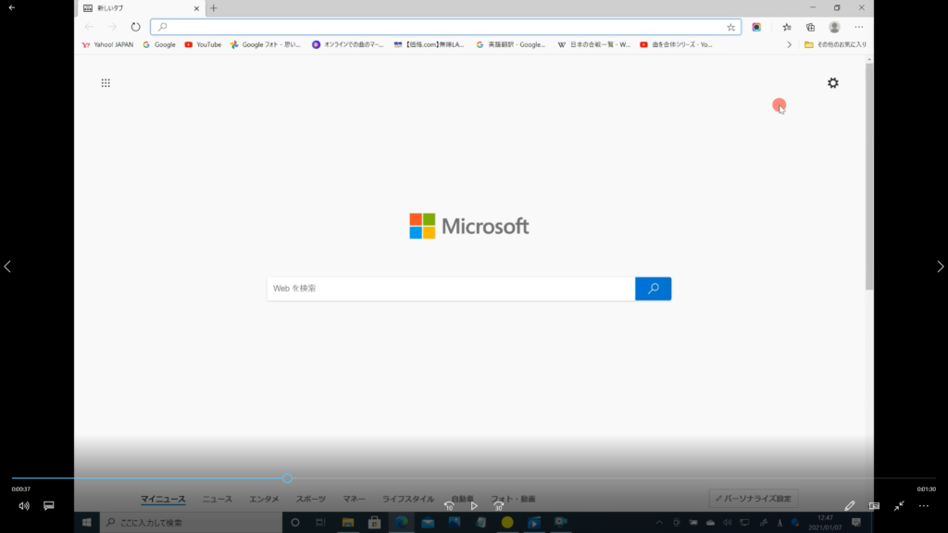Image resolution: width=948 pixels, height=533 pixels.
Task: Click the back arrow to leave player
Action: point(11,7)
